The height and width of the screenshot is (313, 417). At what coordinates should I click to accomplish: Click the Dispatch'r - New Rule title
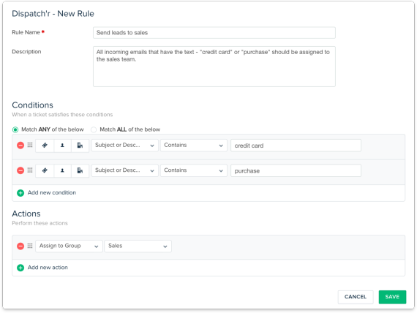click(x=53, y=14)
